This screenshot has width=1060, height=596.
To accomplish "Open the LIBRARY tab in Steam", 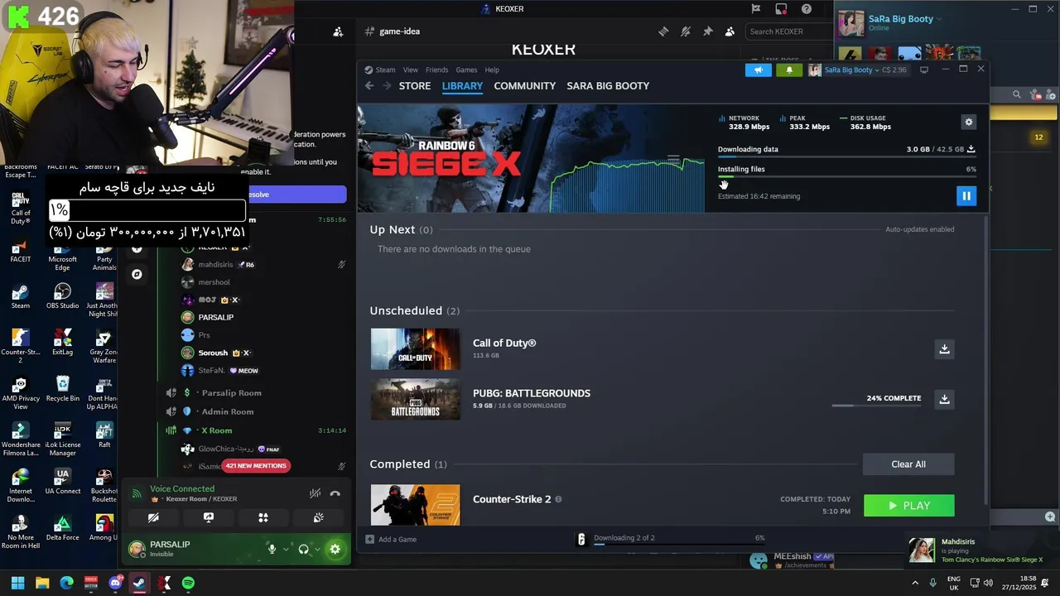I will [x=462, y=86].
